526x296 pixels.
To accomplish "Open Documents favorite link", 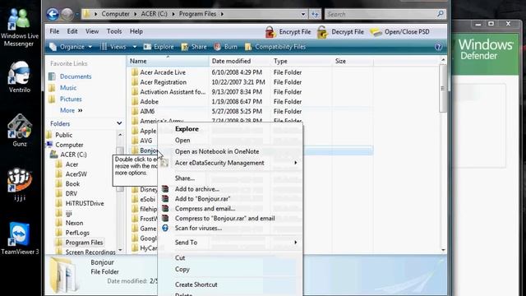I will tap(76, 76).
